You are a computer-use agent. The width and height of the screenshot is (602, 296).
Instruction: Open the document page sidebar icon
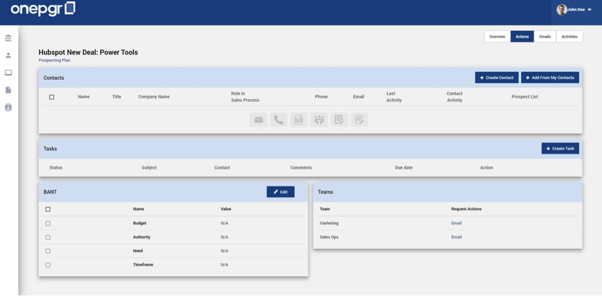pyautogui.click(x=8, y=90)
